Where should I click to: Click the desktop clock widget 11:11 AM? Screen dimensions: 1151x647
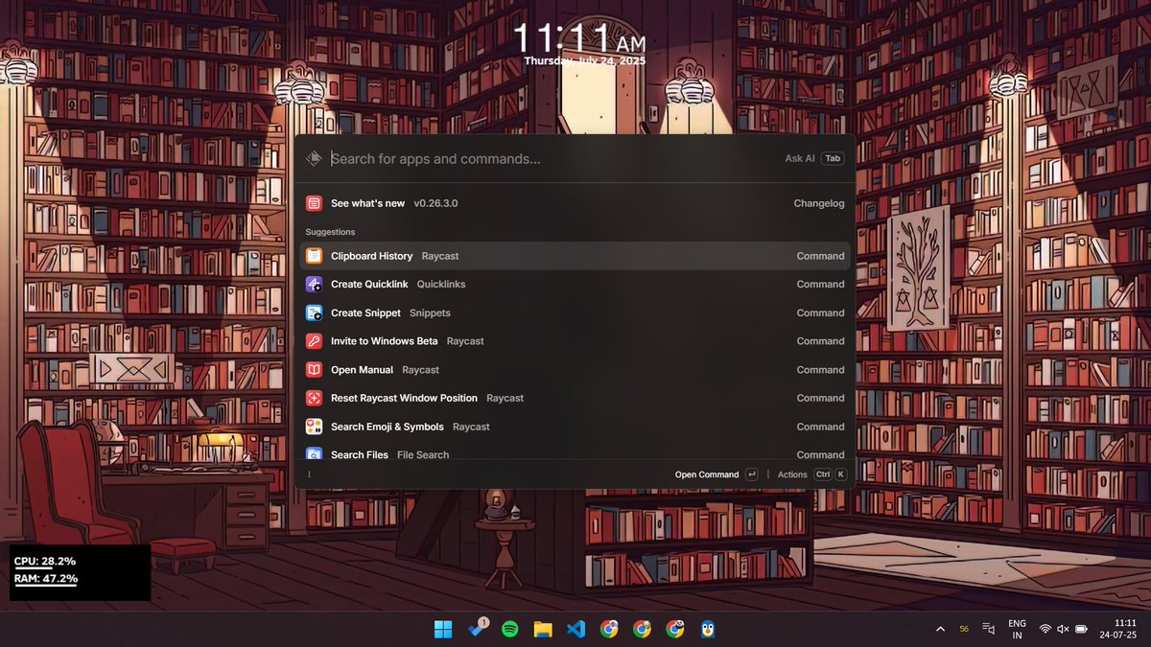pos(578,39)
